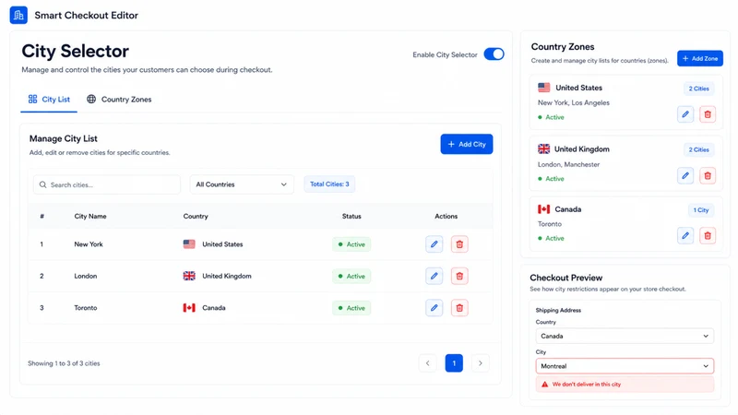The image size is (738, 415).
Task: Click 'New York, Los Angeles' zone text
Action: (x=573, y=102)
